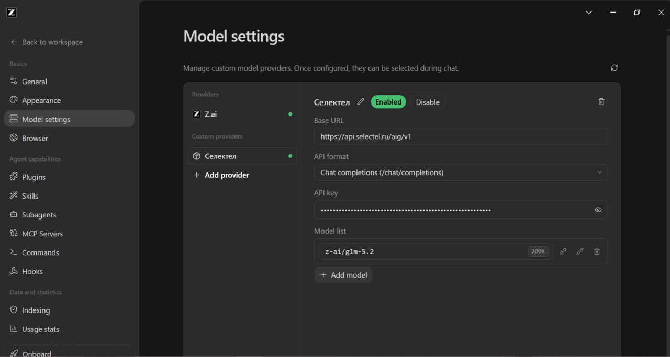Open Skills section

tap(69, 196)
